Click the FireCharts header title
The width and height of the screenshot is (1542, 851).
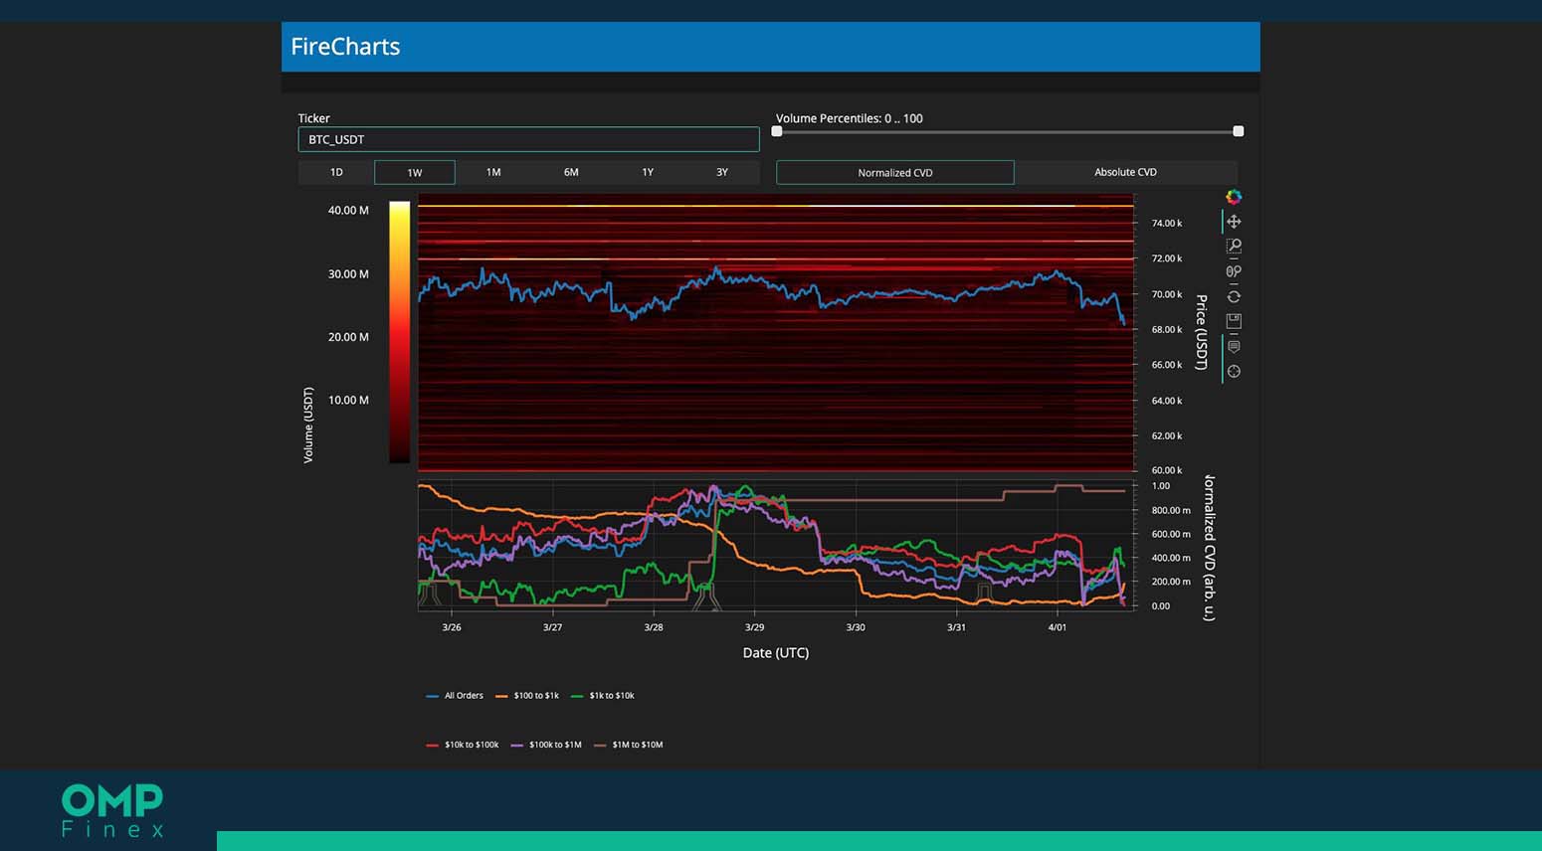345,47
